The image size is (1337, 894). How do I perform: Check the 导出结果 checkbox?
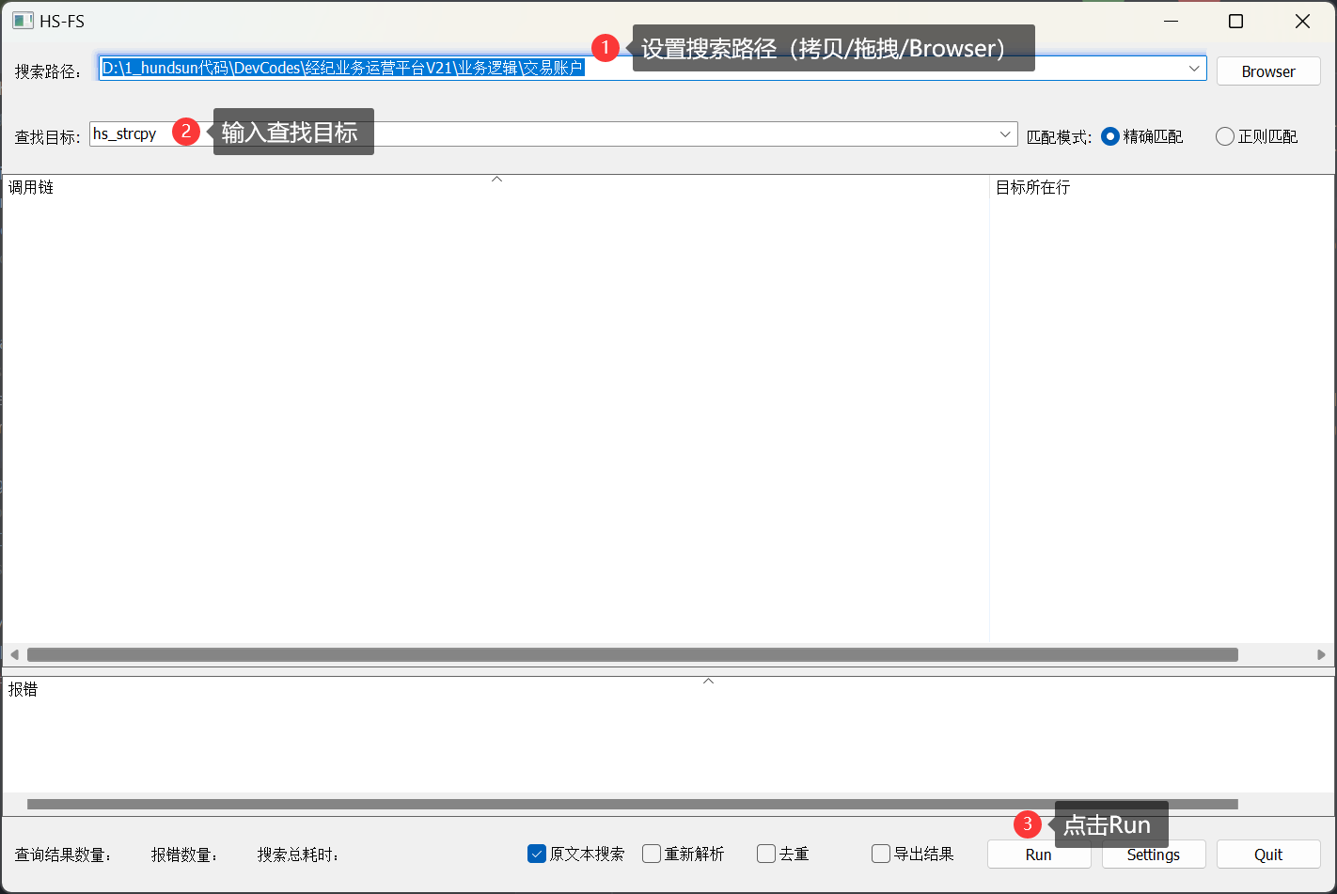[x=881, y=854]
